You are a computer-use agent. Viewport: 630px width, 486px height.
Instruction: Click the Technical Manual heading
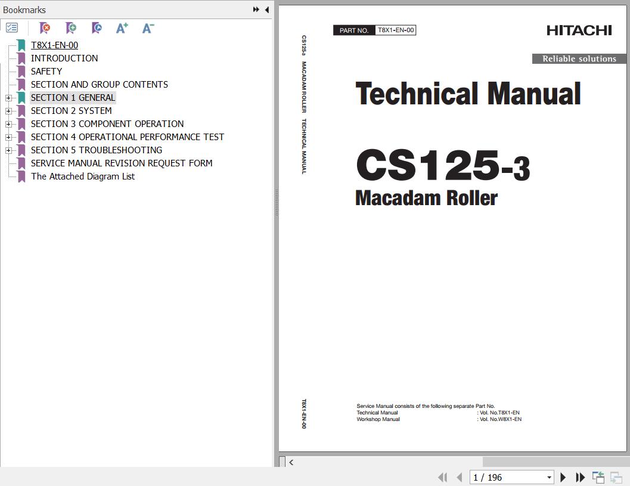(468, 93)
